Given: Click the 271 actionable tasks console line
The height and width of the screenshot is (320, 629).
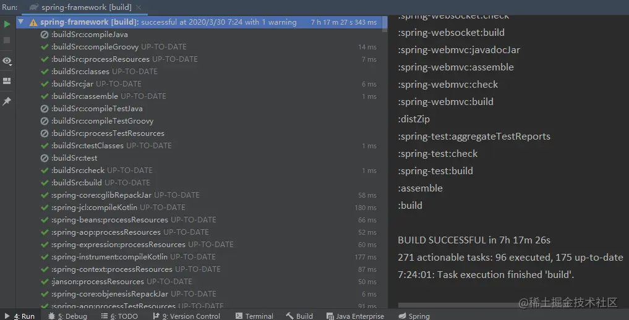Looking at the screenshot, I should pos(510,258).
